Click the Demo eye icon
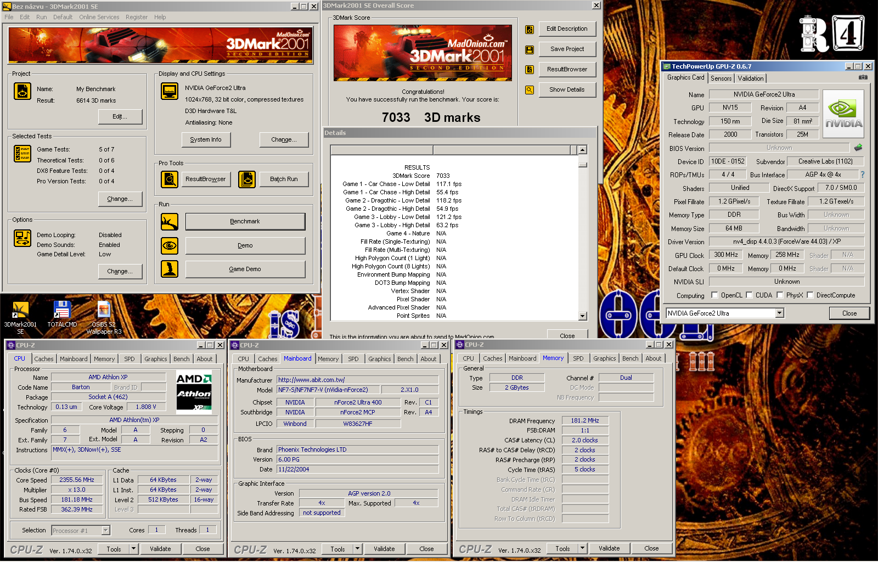The height and width of the screenshot is (562, 878). (x=170, y=245)
